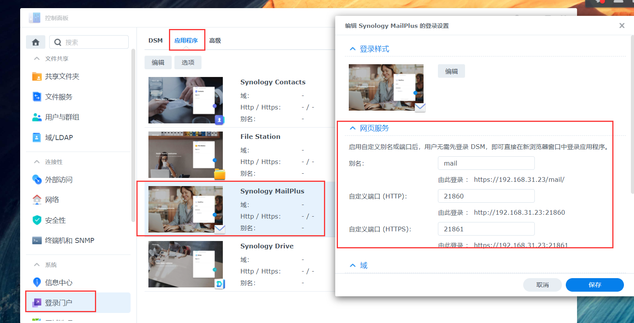Open 域/LDAP icon in sidebar
This screenshot has height=323, width=634.
(37, 137)
